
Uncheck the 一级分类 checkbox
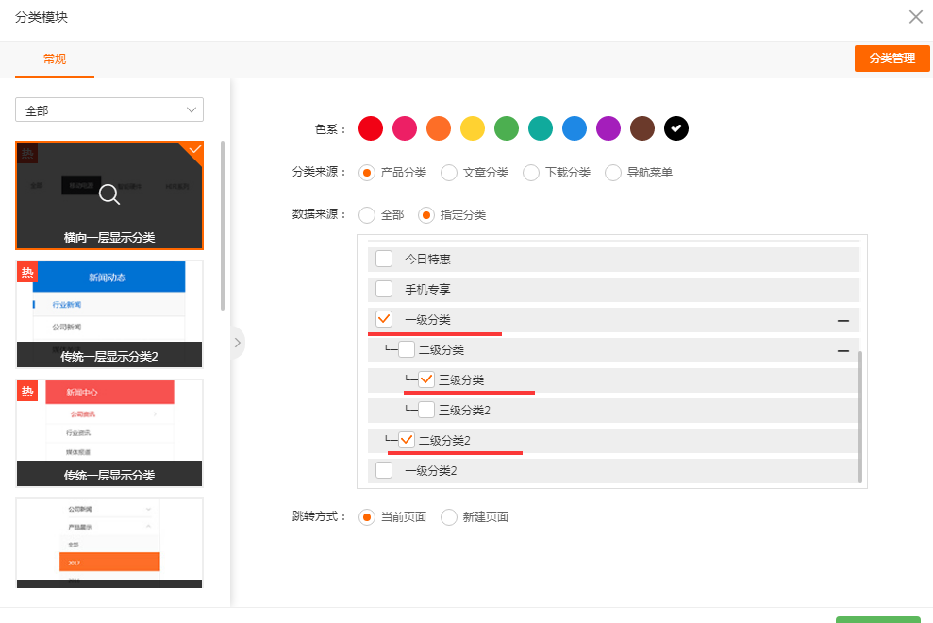(384, 319)
